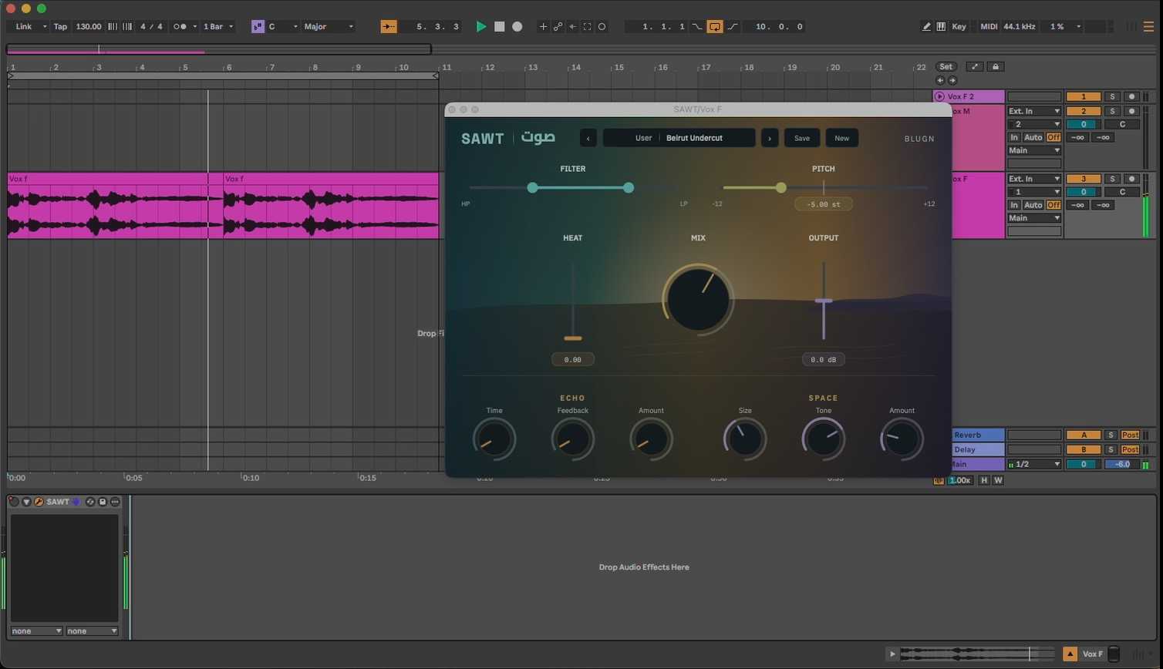
Task: Solo the Delay return track
Action: click(1111, 449)
